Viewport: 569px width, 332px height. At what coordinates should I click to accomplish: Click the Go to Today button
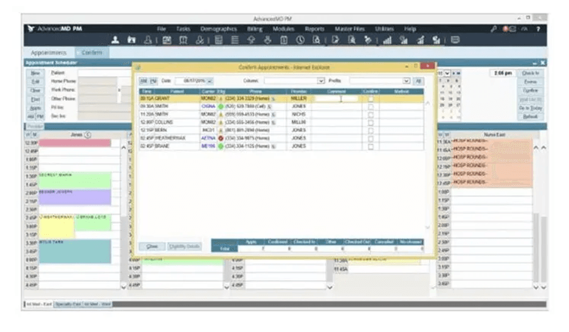point(530,108)
